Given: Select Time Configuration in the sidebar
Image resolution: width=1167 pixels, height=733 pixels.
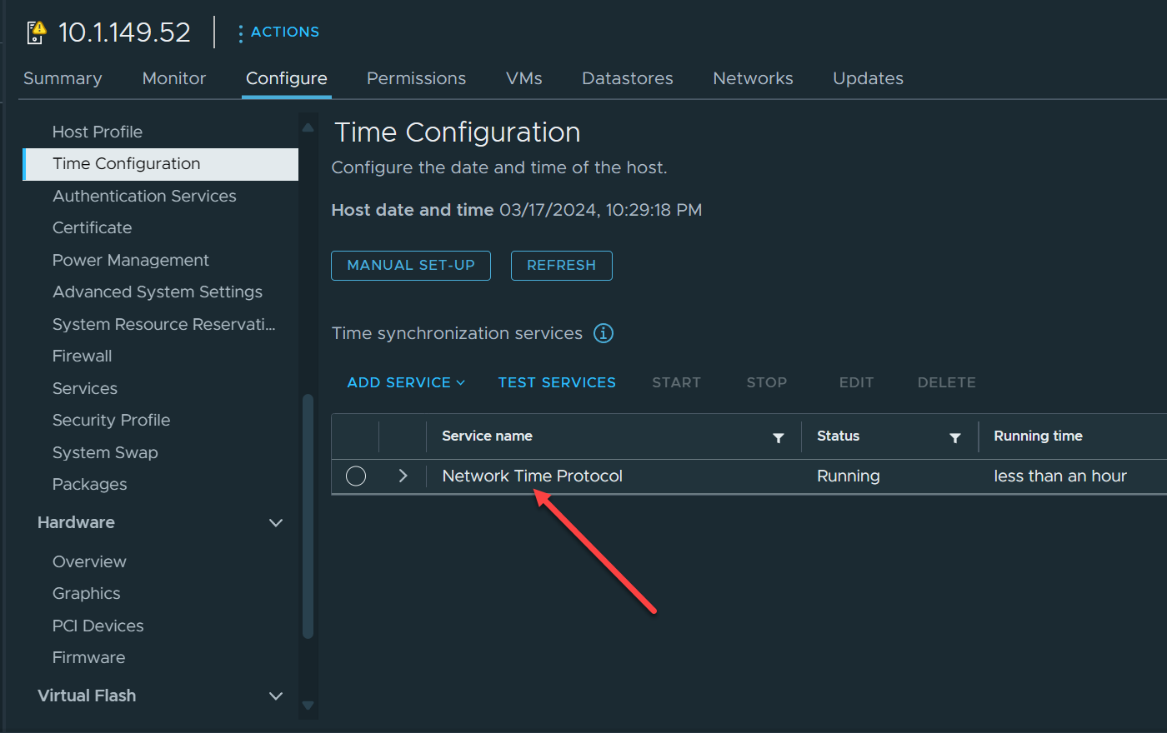Looking at the screenshot, I should (x=161, y=164).
